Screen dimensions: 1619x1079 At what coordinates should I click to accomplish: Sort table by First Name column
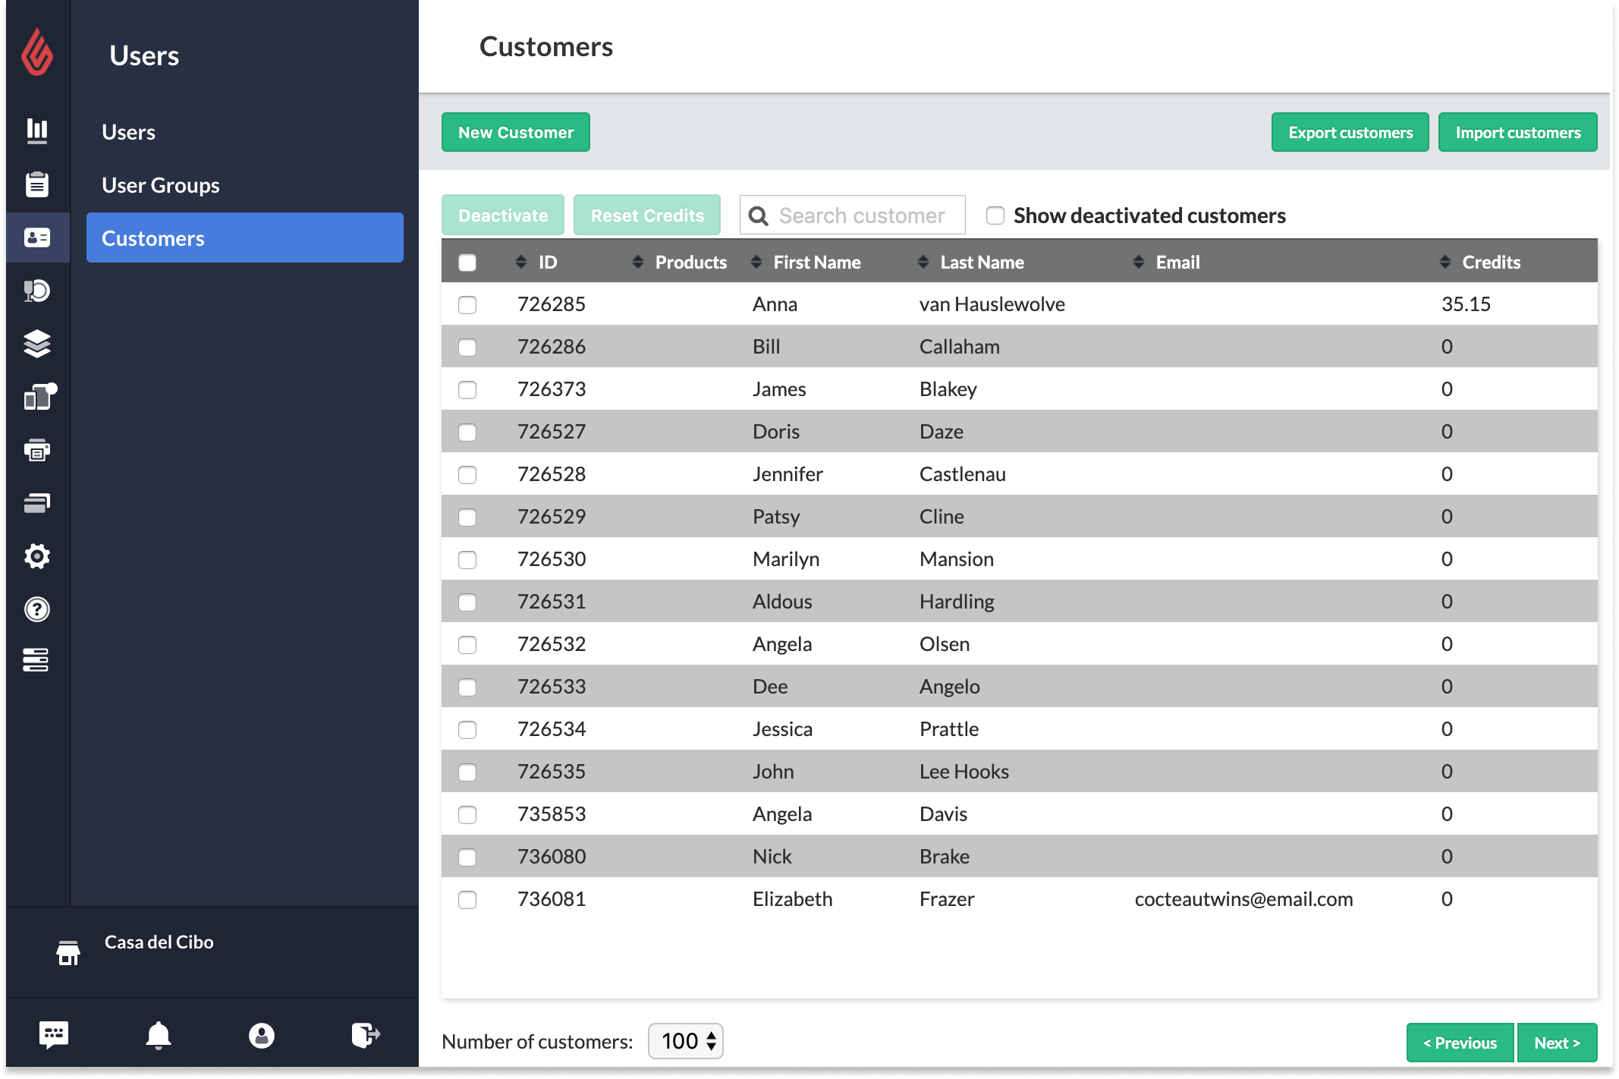[x=806, y=262]
